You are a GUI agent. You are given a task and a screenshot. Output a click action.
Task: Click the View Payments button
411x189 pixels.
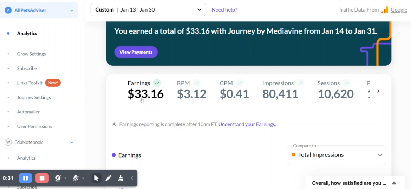click(x=136, y=52)
